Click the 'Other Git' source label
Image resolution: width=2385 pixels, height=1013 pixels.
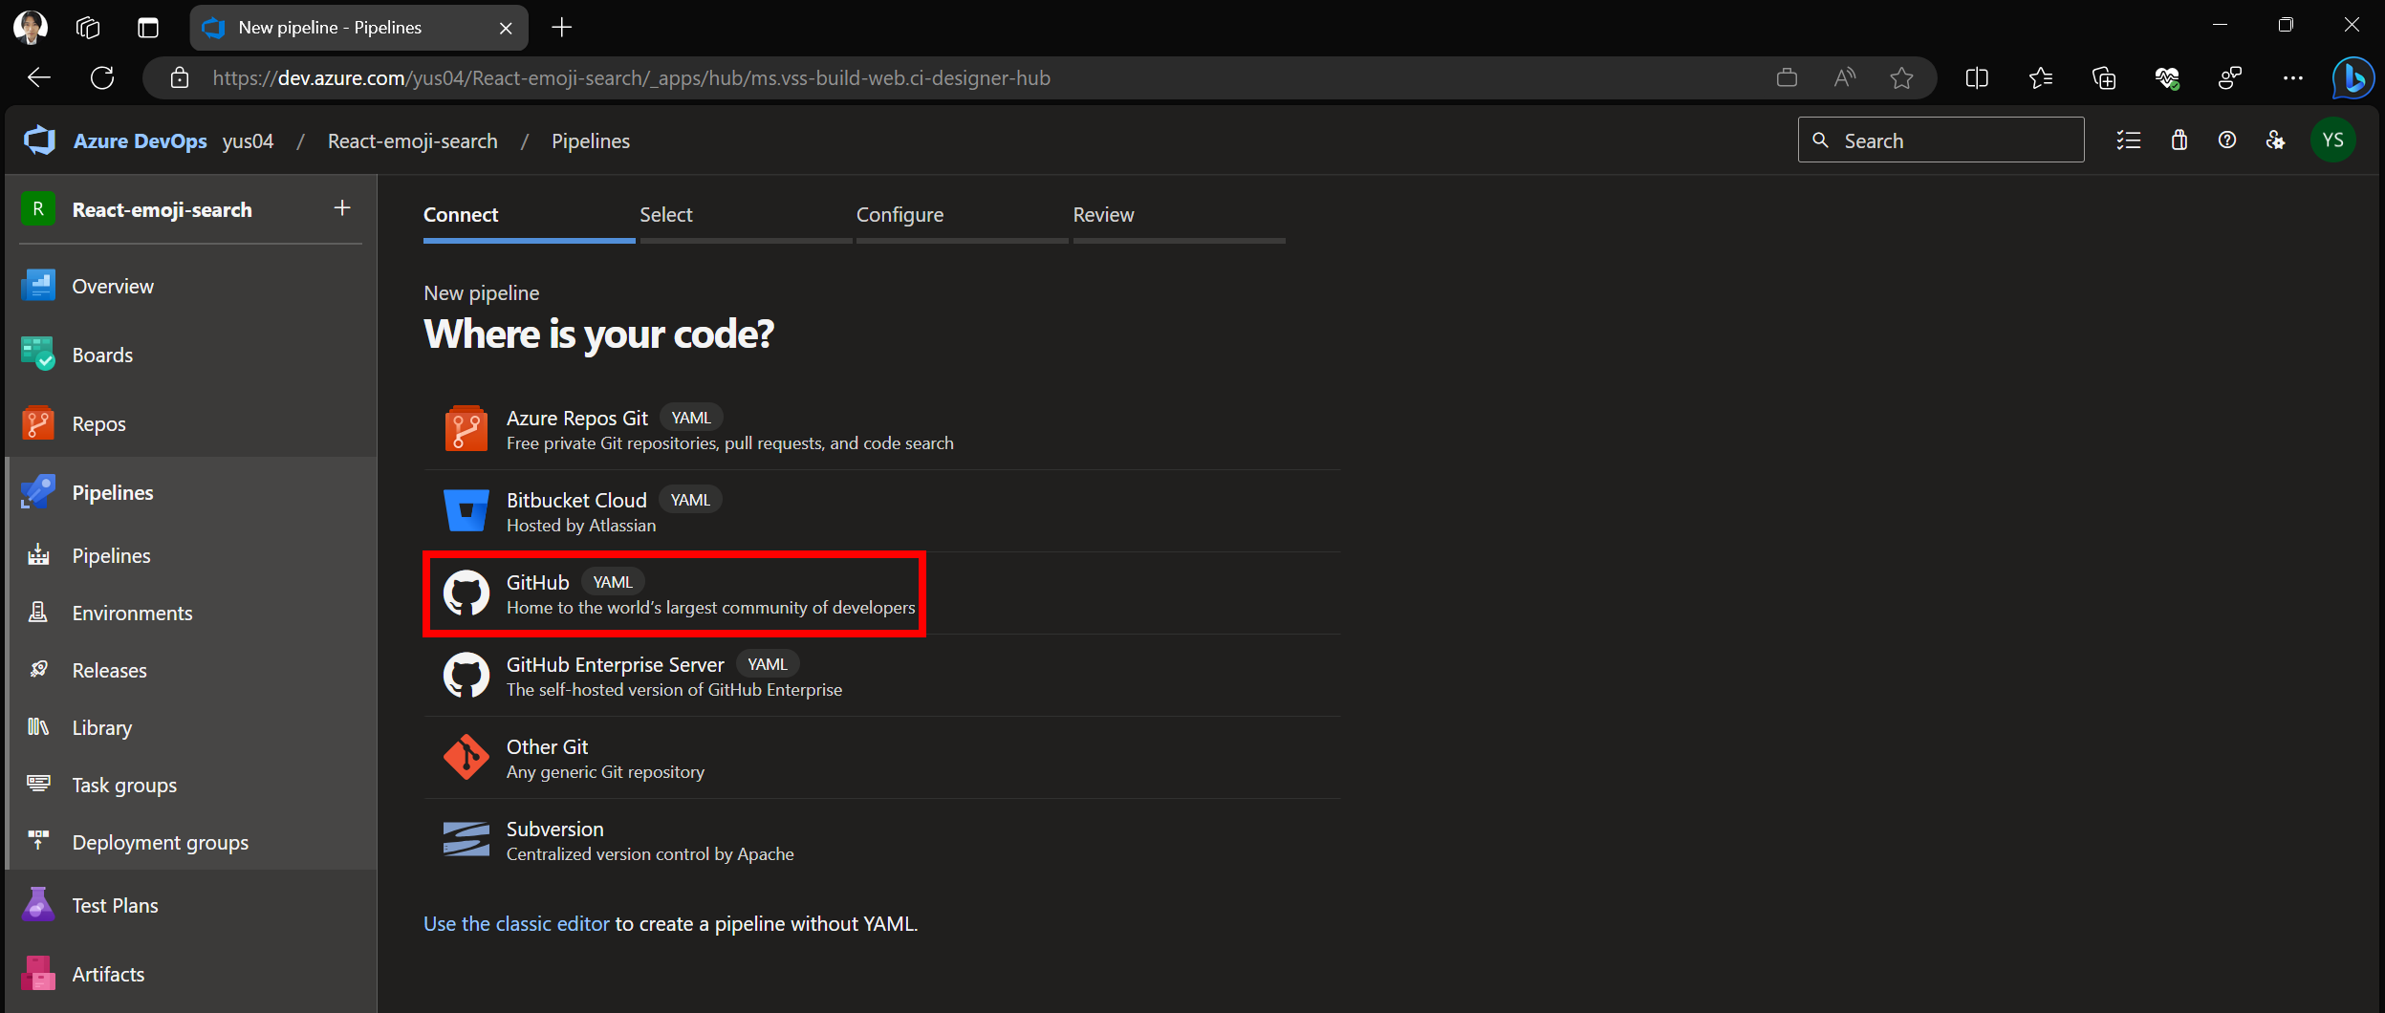tap(547, 746)
